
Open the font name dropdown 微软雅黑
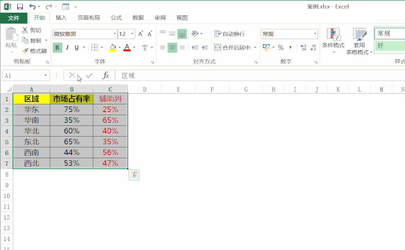(x=115, y=34)
